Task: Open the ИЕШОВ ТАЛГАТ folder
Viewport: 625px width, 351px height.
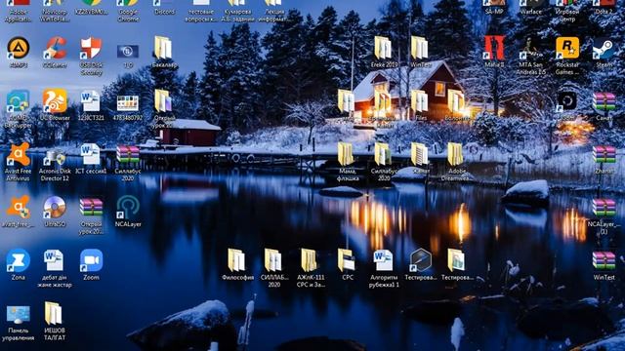Action: pos(54,314)
